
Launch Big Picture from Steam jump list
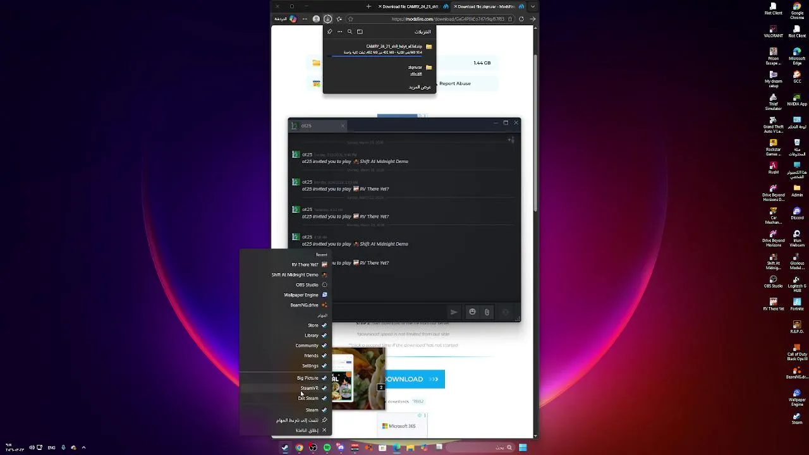pyautogui.click(x=284, y=378)
